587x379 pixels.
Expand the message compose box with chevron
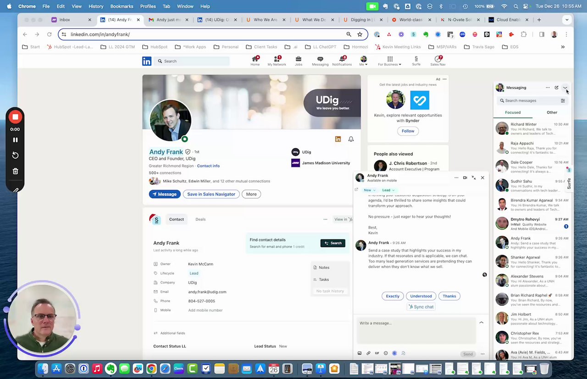[x=481, y=323]
